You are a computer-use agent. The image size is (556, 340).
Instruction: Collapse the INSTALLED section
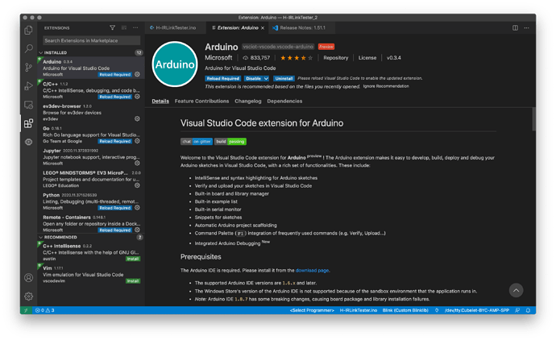coord(41,52)
